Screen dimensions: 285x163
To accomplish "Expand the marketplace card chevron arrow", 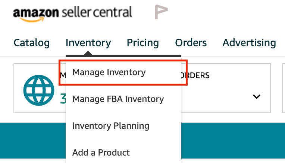I will 256,97.
